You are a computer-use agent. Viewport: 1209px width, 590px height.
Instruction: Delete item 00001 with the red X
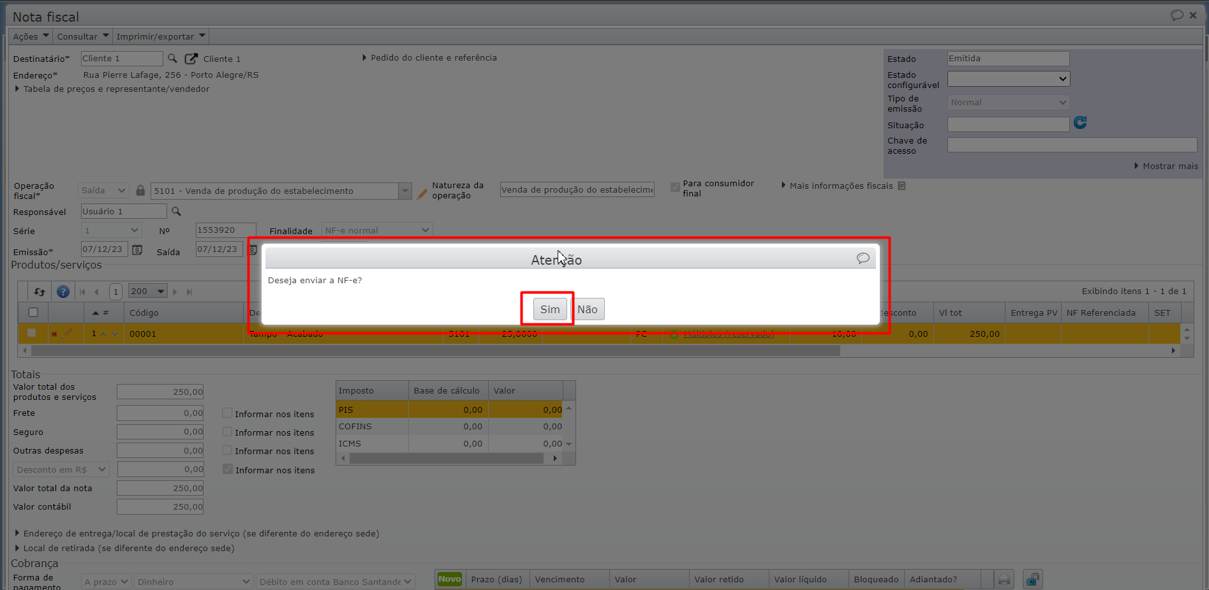point(54,334)
